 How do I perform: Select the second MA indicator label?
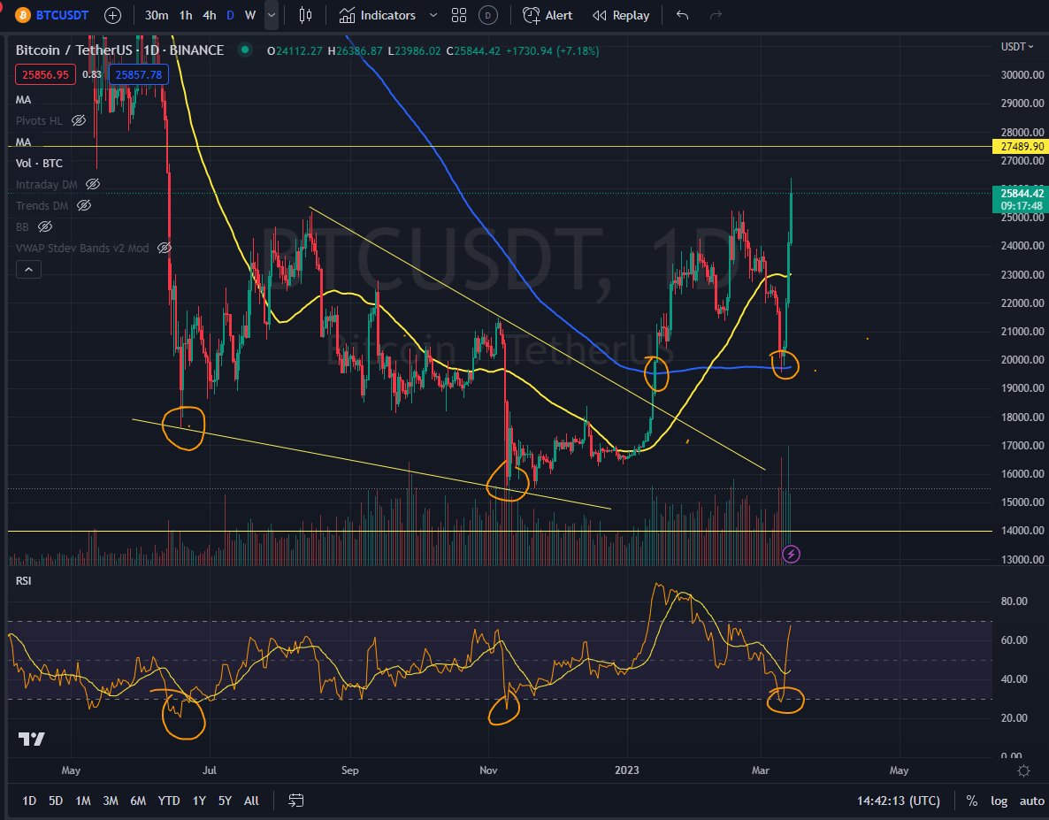pos(23,142)
